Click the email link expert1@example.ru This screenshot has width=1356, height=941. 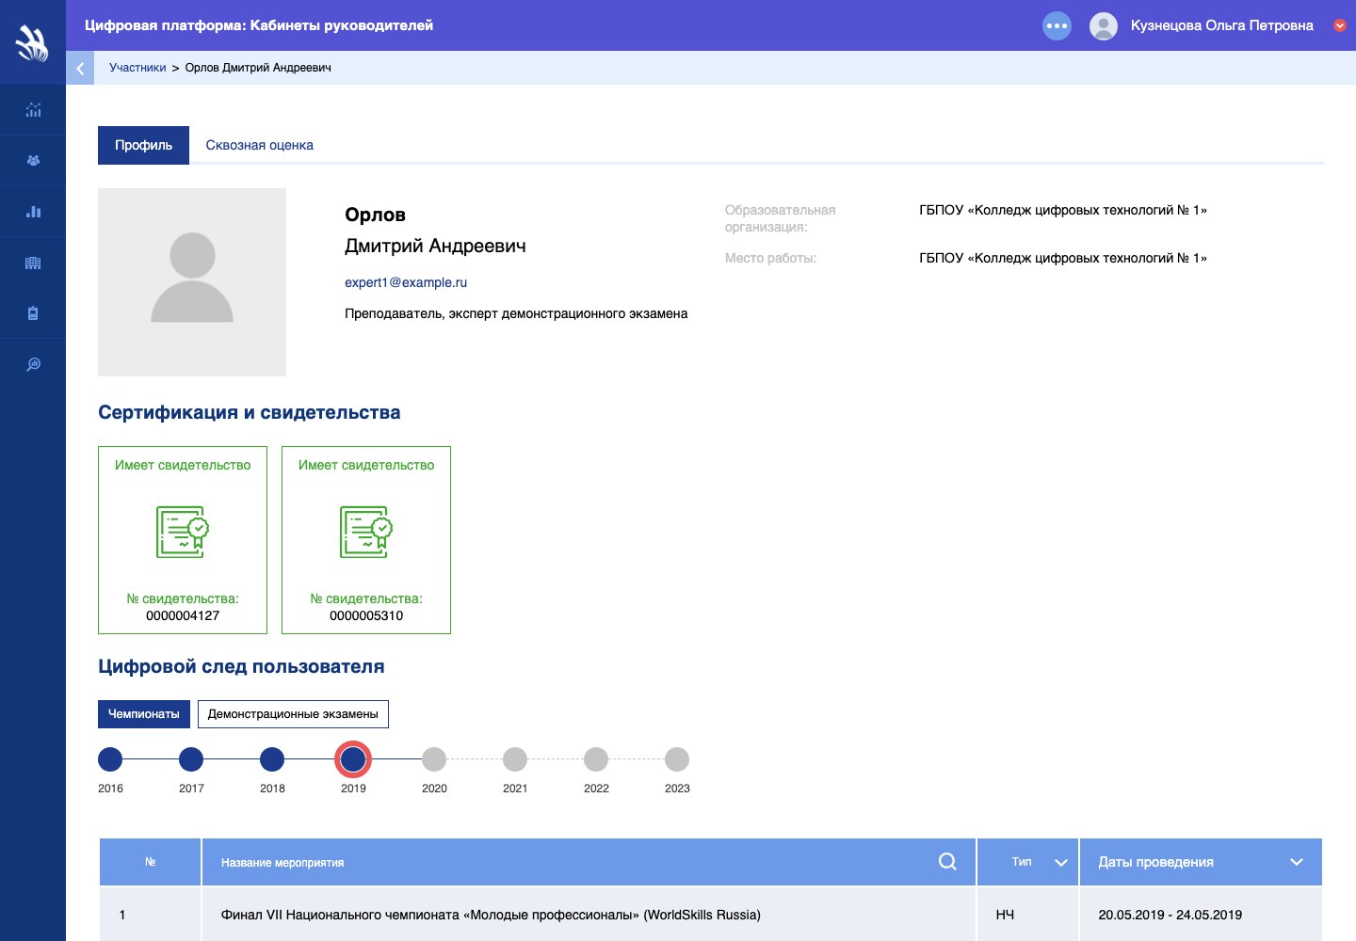tap(406, 282)
